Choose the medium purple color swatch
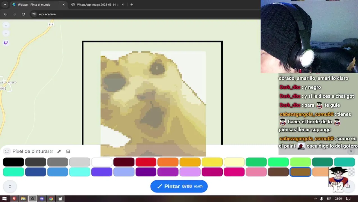The width and height of the screenshot is (358, 202). 168,172
